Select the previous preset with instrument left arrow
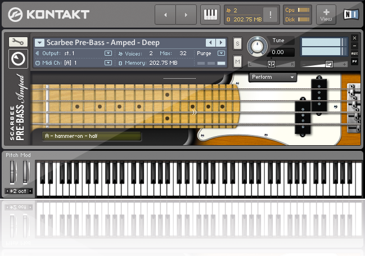The height and width of the screenshot is (256, 365). [211, 43]
